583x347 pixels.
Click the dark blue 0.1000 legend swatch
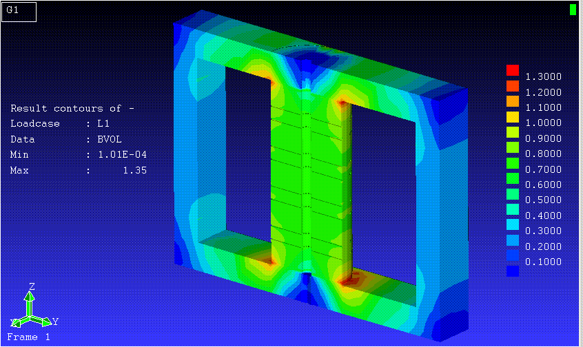[x=512, y=271]
